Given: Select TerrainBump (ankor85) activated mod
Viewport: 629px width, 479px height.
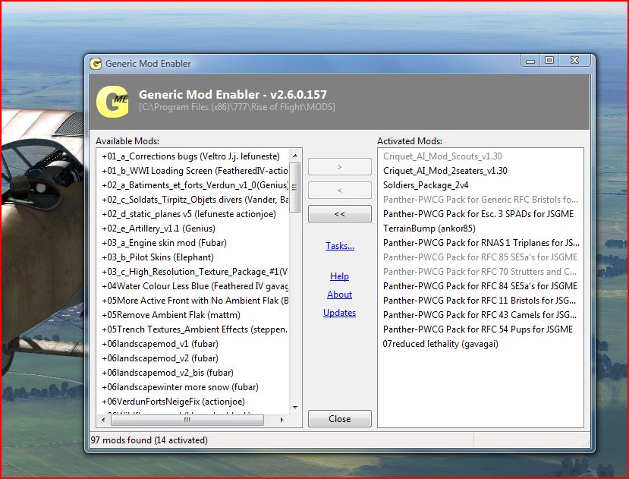Looking at the screenshot, I should coord(429,228).
